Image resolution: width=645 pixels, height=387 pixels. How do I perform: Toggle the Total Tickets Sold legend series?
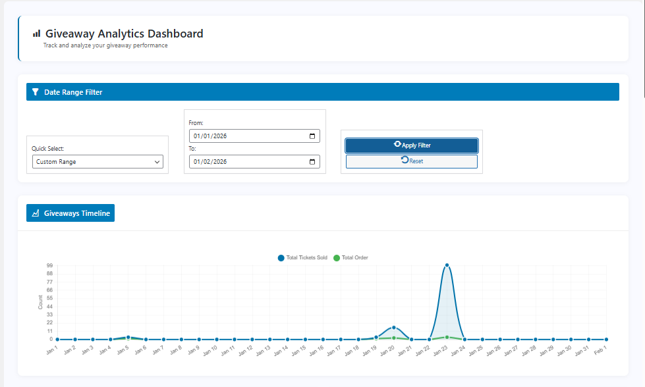[302, 257]
